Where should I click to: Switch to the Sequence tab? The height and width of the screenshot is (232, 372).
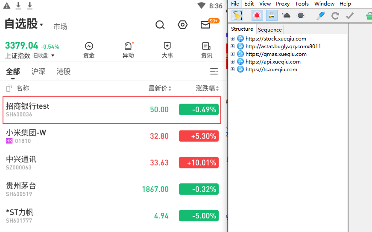(x=270, y=29)
